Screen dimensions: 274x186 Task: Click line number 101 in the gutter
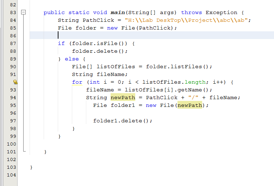pyautogui.click(x=12, y=152)
